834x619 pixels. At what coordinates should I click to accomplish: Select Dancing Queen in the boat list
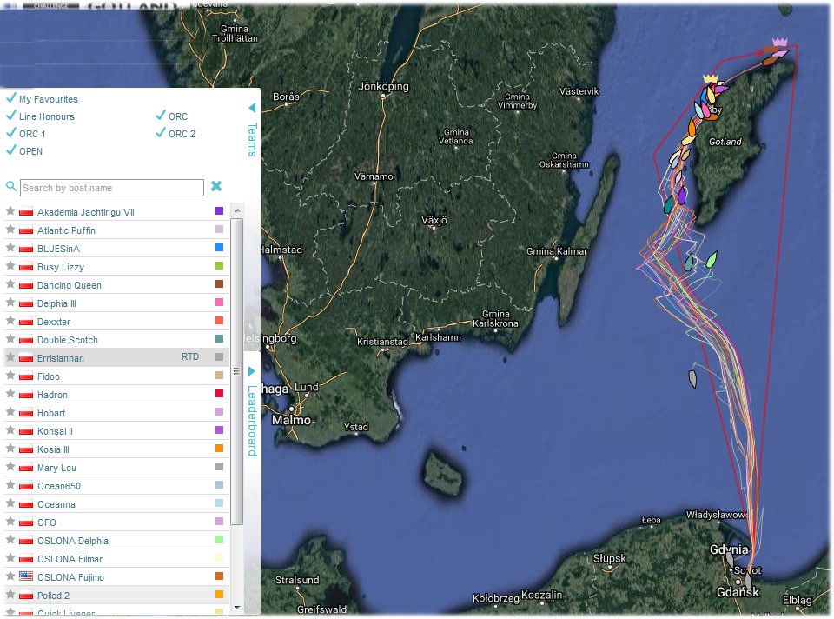click(x=69, y=285)
